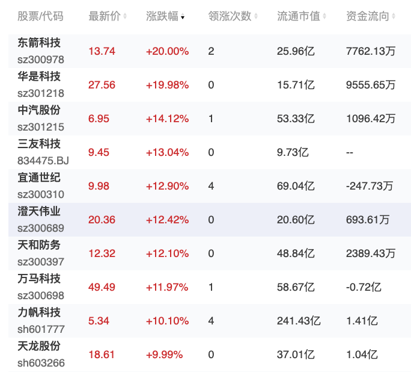Click fund flow 2389.43万
Viewport: 411px width, 372px height.
click(x=371, y=253)
